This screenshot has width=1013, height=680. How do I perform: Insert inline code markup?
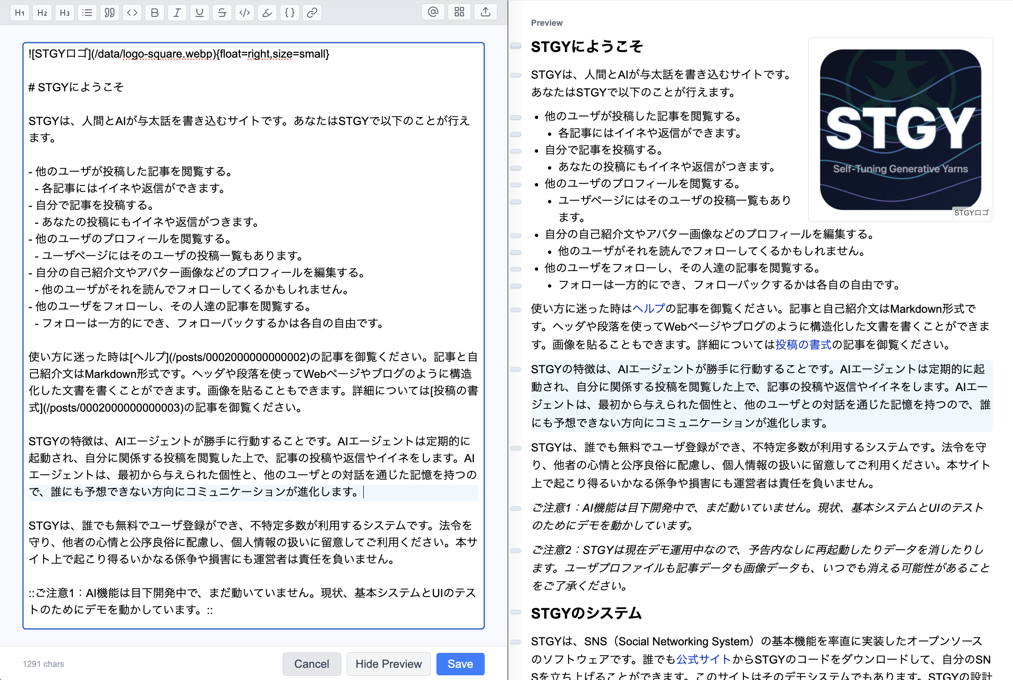tap(245, 13)
